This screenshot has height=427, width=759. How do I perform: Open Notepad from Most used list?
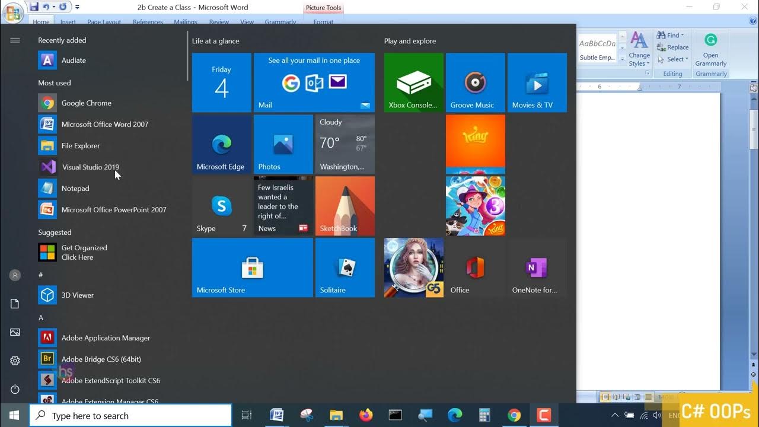point(113,189)
